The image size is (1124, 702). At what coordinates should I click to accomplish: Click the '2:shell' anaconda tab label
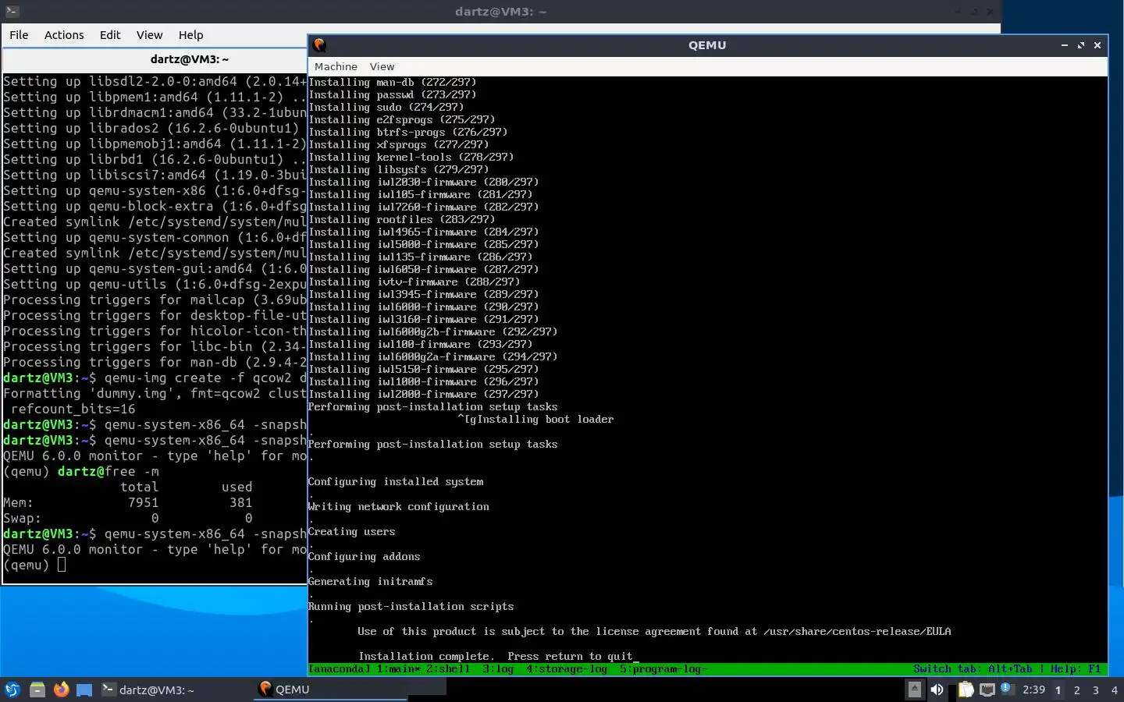pos(448,669)
